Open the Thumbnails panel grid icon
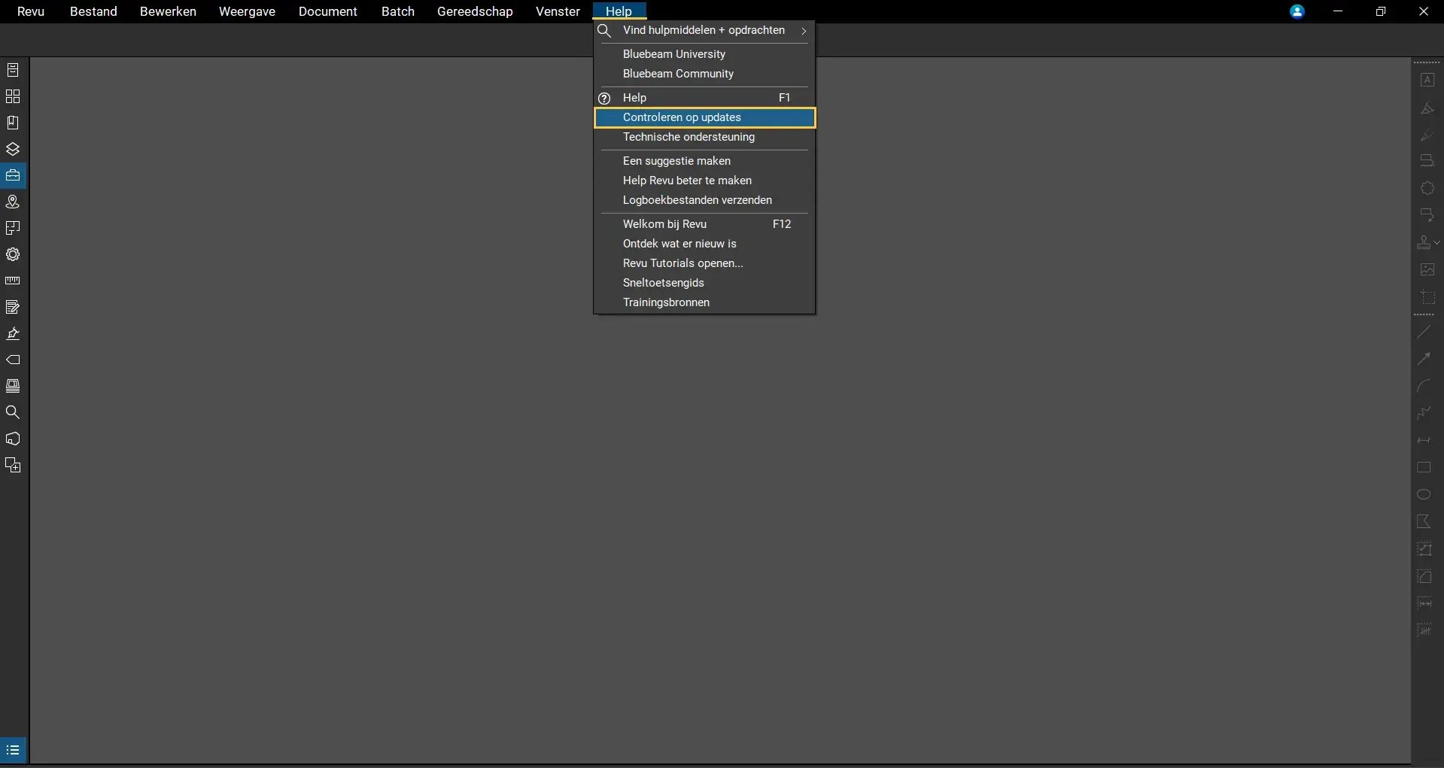 pyautogui.click(x=13, y=96)
